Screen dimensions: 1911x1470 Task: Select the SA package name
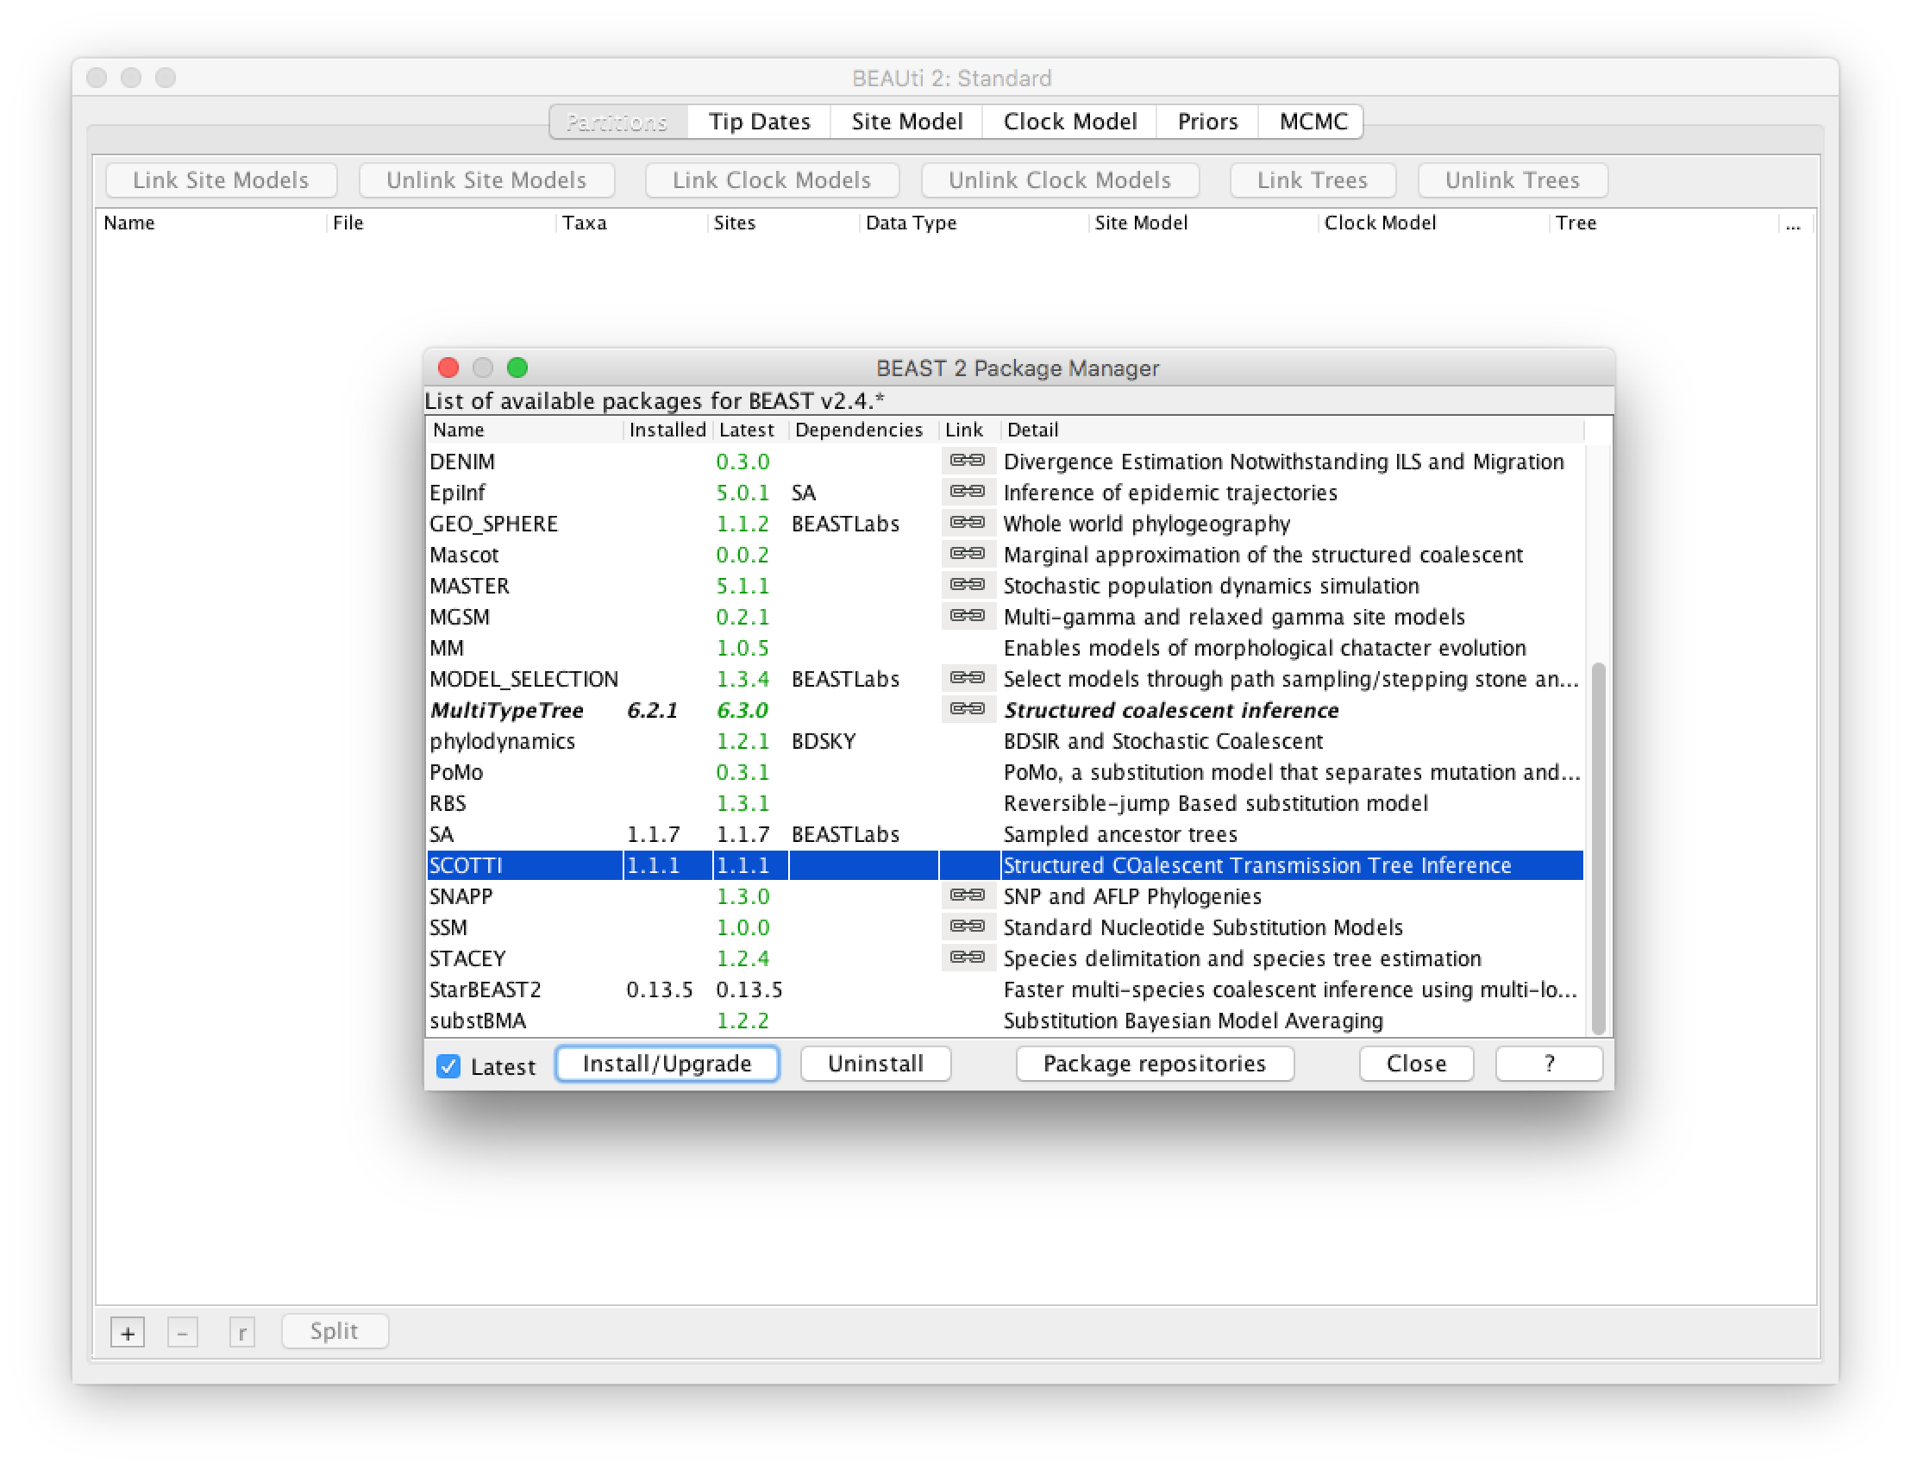[441, 835]
